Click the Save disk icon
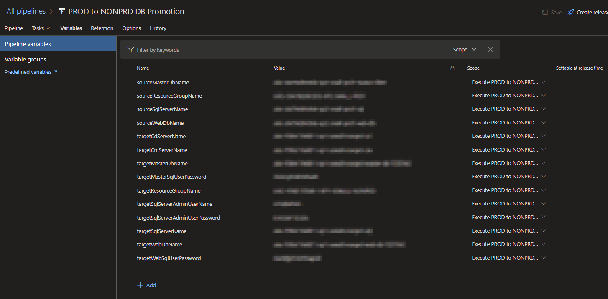The height and width of the screenshot is (299, 608). click(x=545, y=12)
